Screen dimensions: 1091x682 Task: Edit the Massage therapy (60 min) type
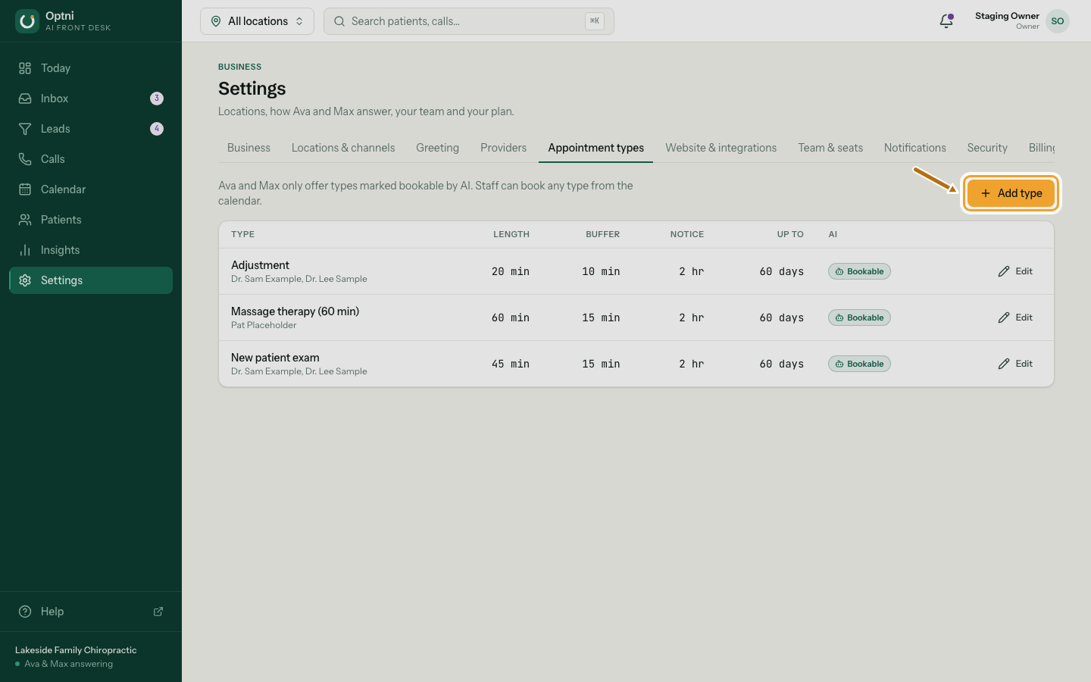[1015, 318]
